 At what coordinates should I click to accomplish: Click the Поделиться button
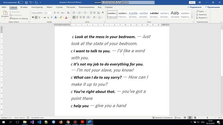[194, 7]
